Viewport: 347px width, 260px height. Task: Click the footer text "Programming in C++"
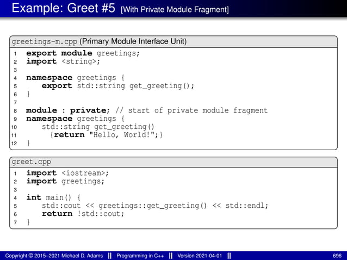coord(140,256)
